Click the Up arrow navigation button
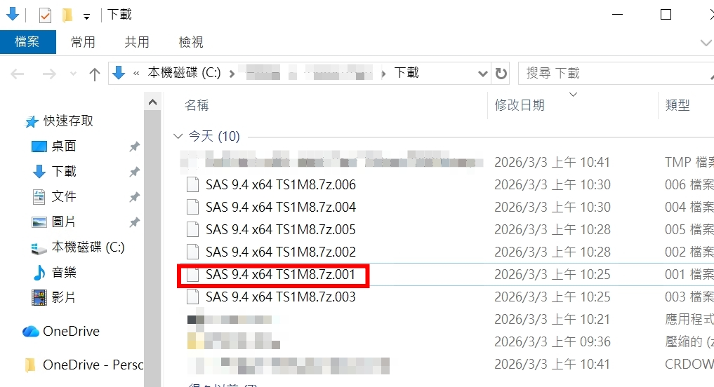714x387 pixels. (94, 74)
